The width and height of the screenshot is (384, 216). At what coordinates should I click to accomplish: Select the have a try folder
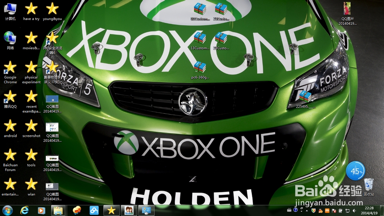(31, 12)
